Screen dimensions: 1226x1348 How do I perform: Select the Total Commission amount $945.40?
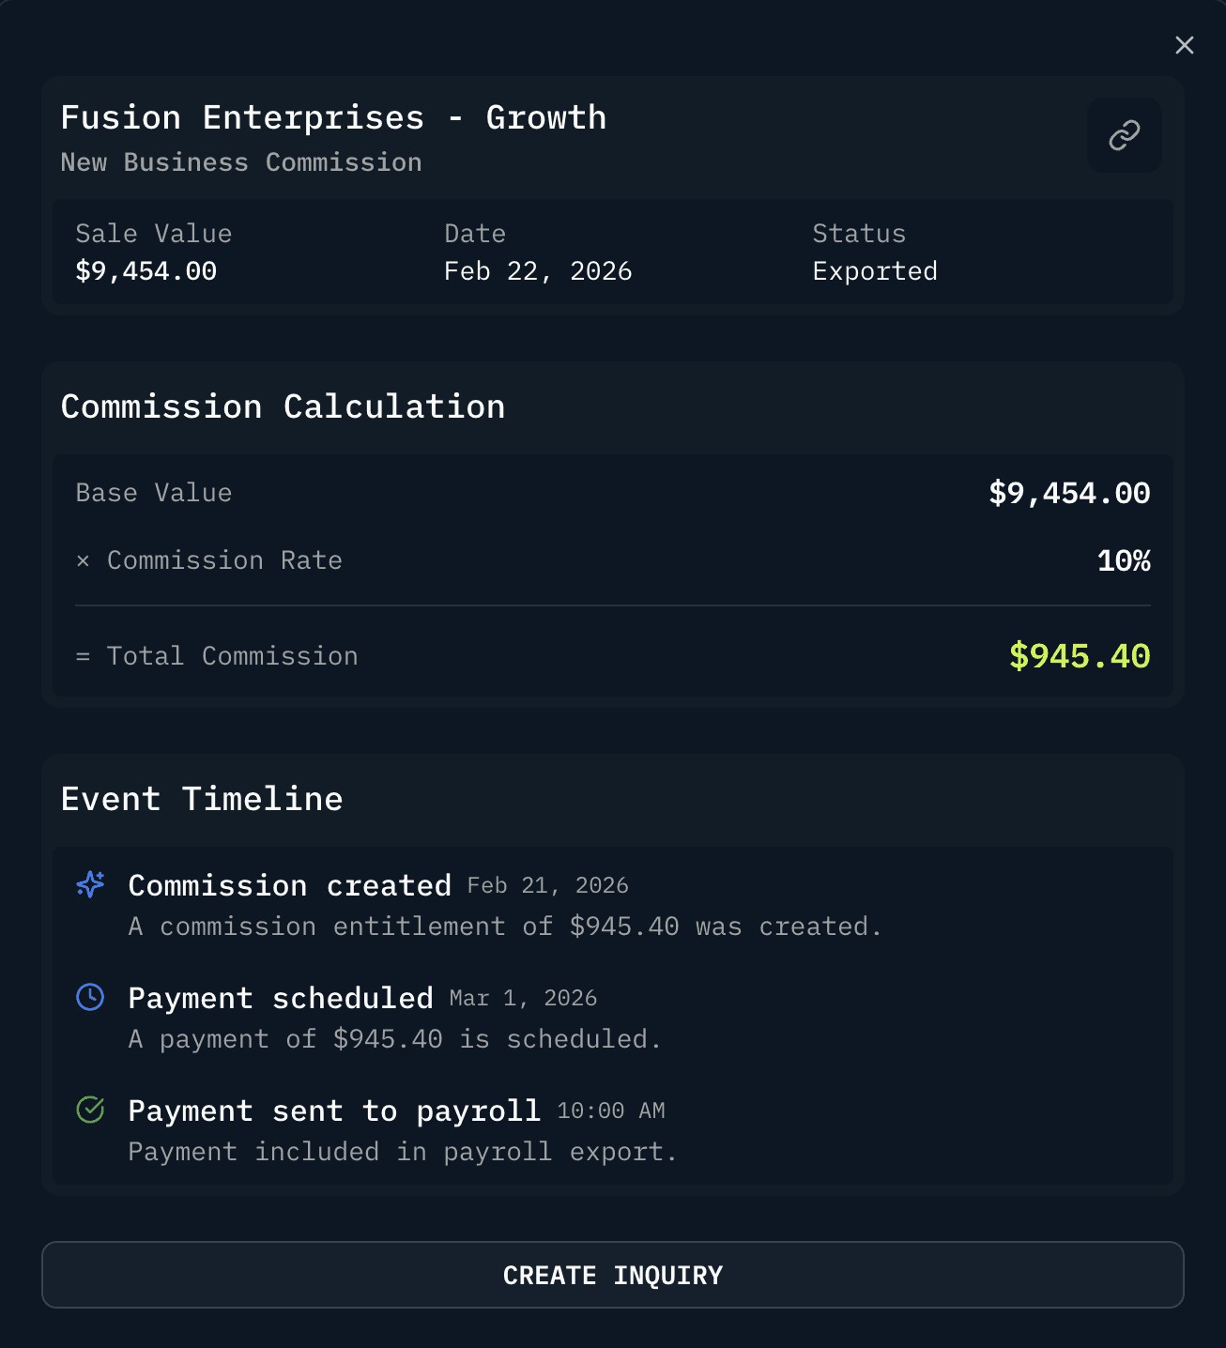(1080, 656)
